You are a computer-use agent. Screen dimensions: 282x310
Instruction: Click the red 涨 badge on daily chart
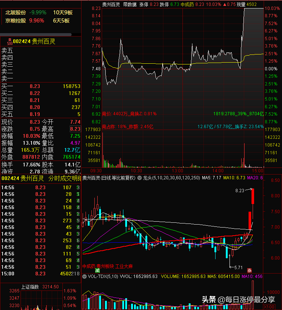point(249,270)
